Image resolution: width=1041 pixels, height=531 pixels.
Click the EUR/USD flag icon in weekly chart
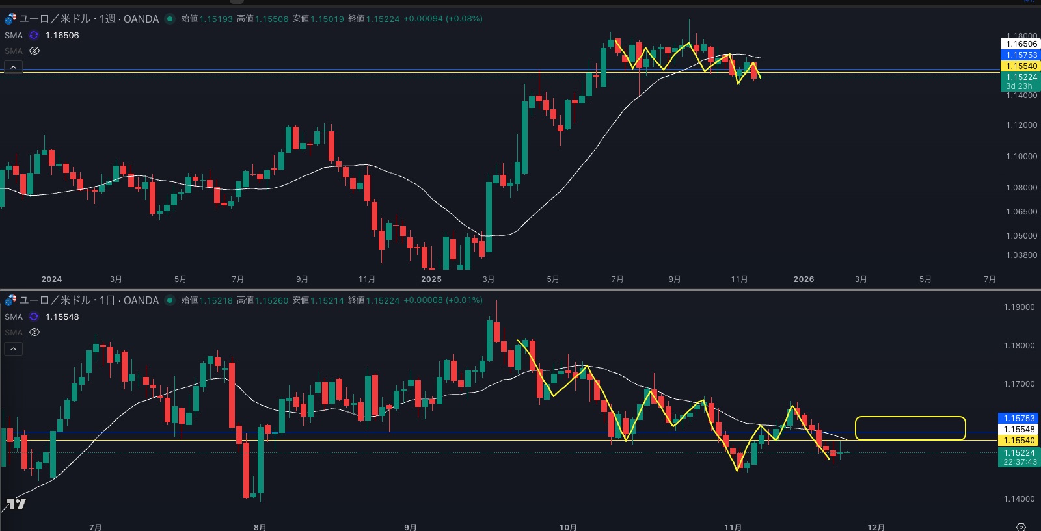pos(10,19)
